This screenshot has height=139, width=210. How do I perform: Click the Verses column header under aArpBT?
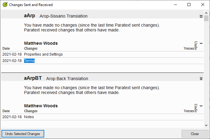189,111
